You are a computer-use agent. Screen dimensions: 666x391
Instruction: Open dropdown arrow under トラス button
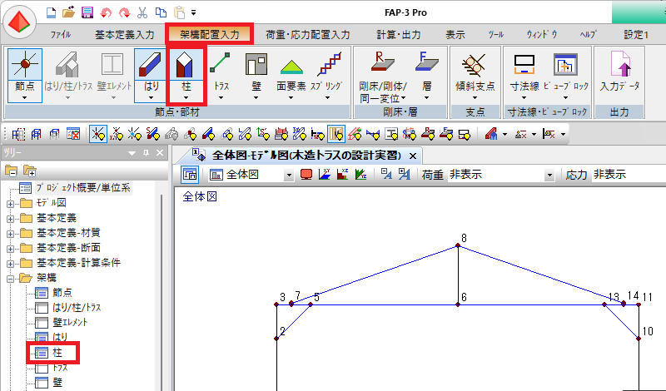[x=221, y=97]
